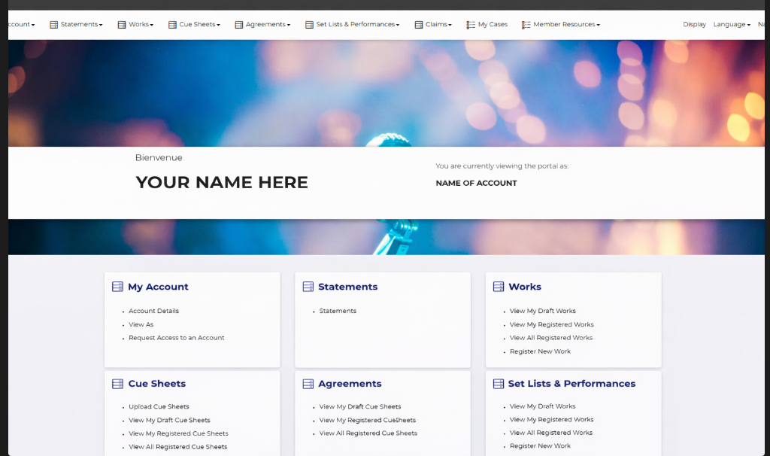
Task: Click the Cue Sheets card icon
Action: pos(117,384)
